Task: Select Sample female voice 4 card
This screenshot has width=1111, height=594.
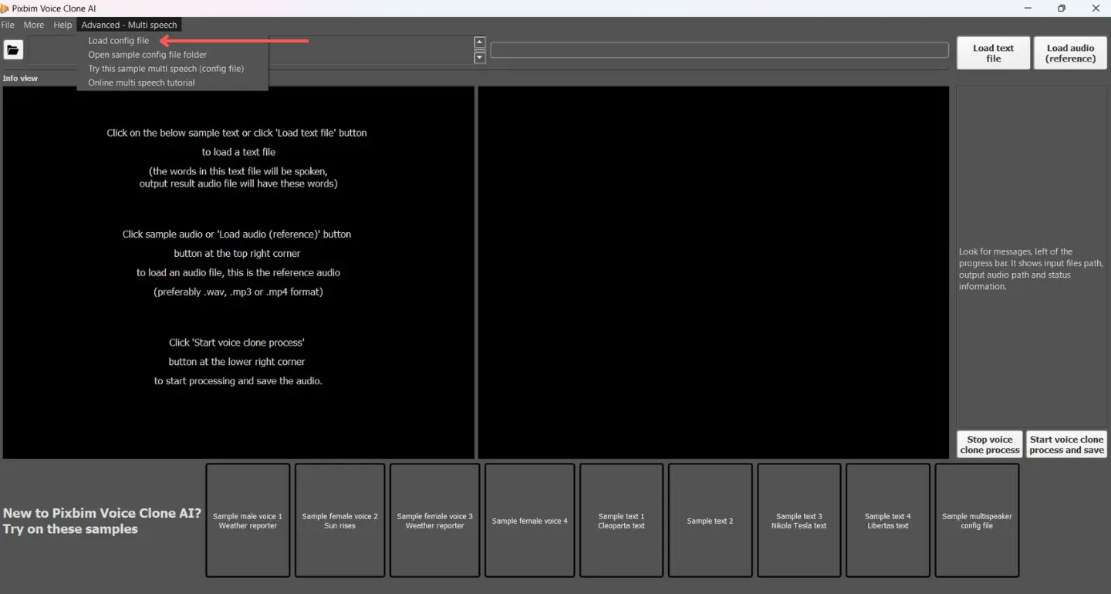Action: [530, 521]
